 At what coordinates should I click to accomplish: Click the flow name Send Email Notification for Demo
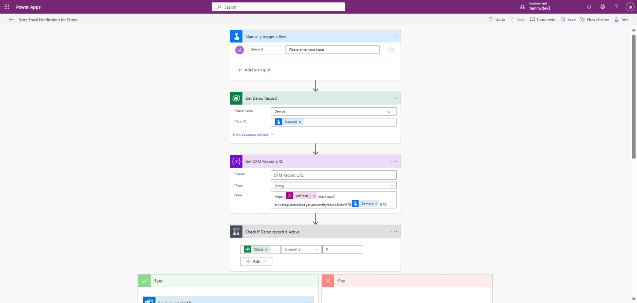click(x=48, y=20)
